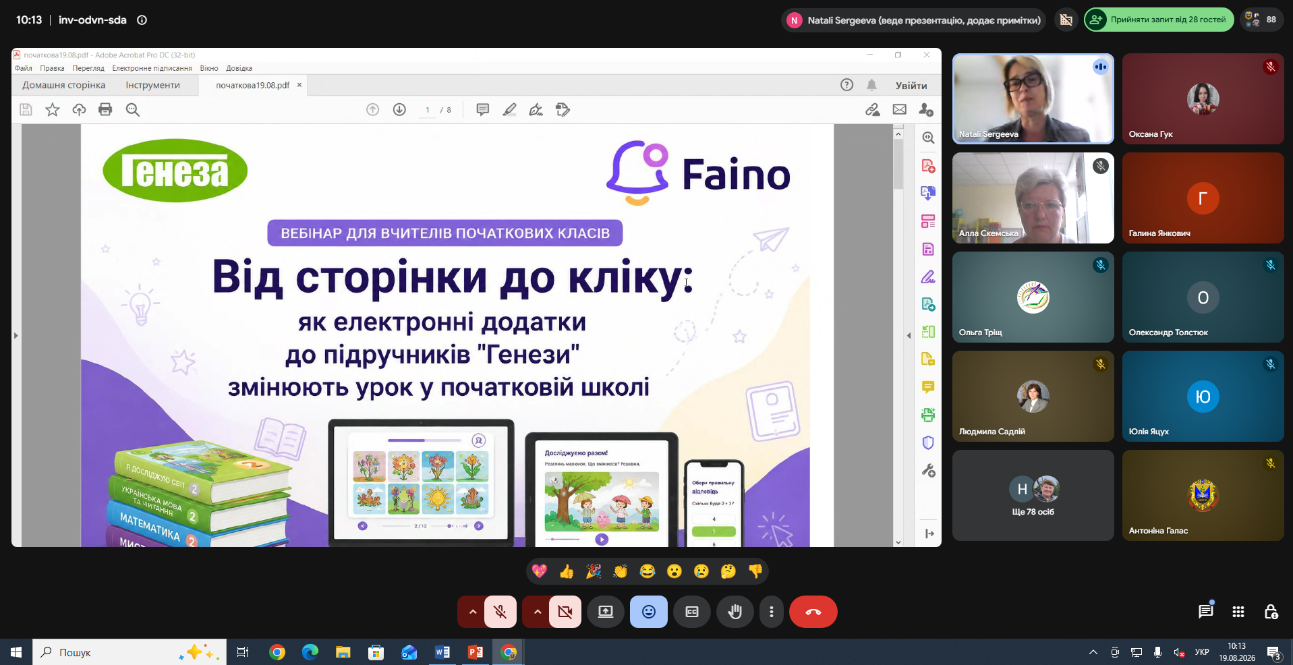Open host controls lock icon
The width and height of the screenshot is (1293, 665).
click(1271, 612)
